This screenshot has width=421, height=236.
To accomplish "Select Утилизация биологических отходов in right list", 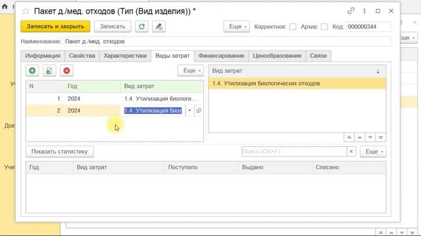I will [297, 83].
